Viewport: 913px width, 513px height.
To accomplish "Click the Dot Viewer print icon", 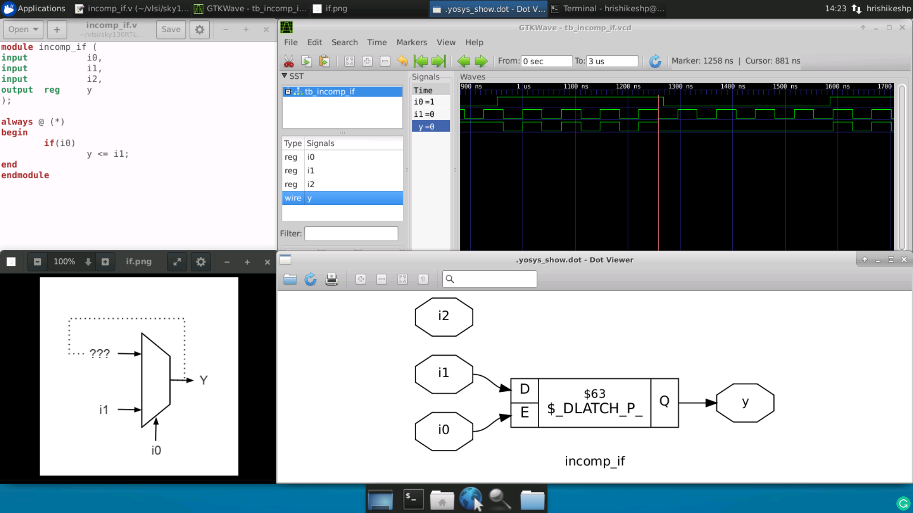I will pos(331,279).
